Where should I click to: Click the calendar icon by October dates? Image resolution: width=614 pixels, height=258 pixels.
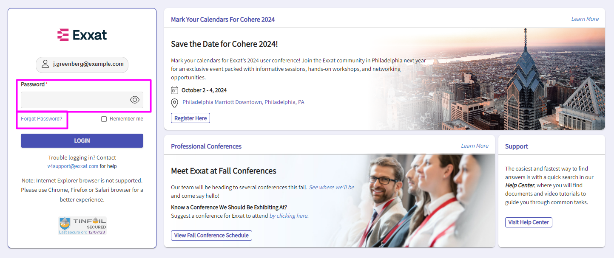tap(174, 90)
